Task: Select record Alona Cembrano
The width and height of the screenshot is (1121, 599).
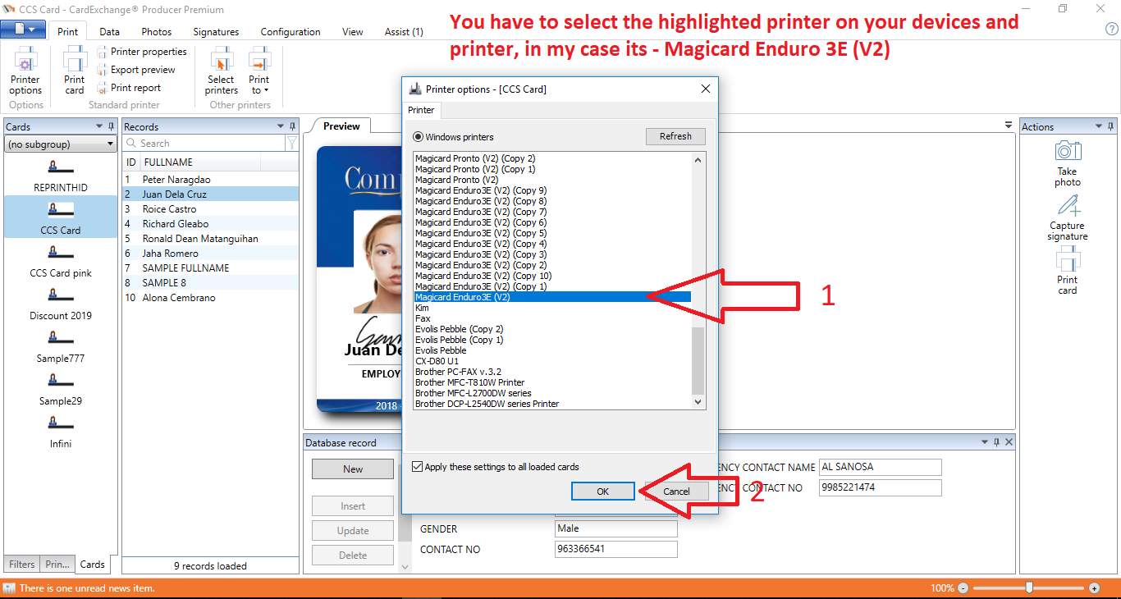Action: click(211, 298)
